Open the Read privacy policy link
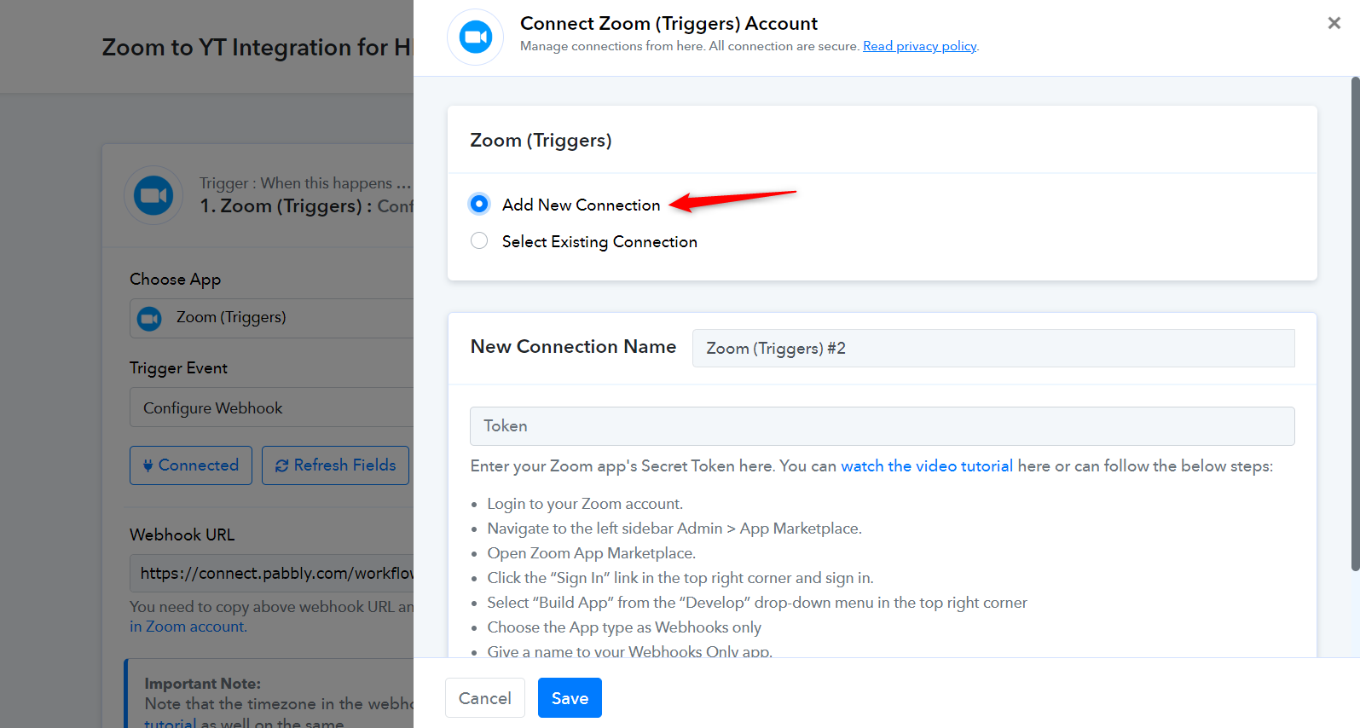The image size is (1360, 728). [920, 46]
